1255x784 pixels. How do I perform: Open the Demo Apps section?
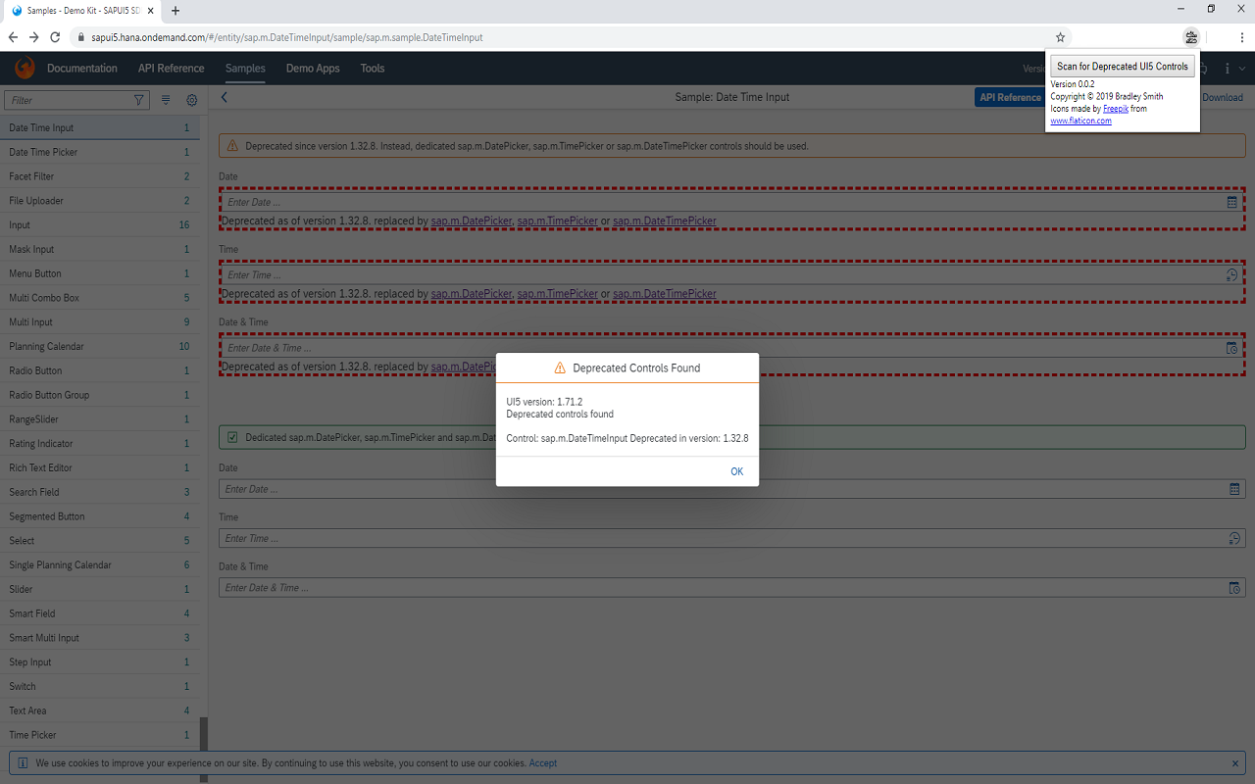pyautogui.click(x=312, y=69)
